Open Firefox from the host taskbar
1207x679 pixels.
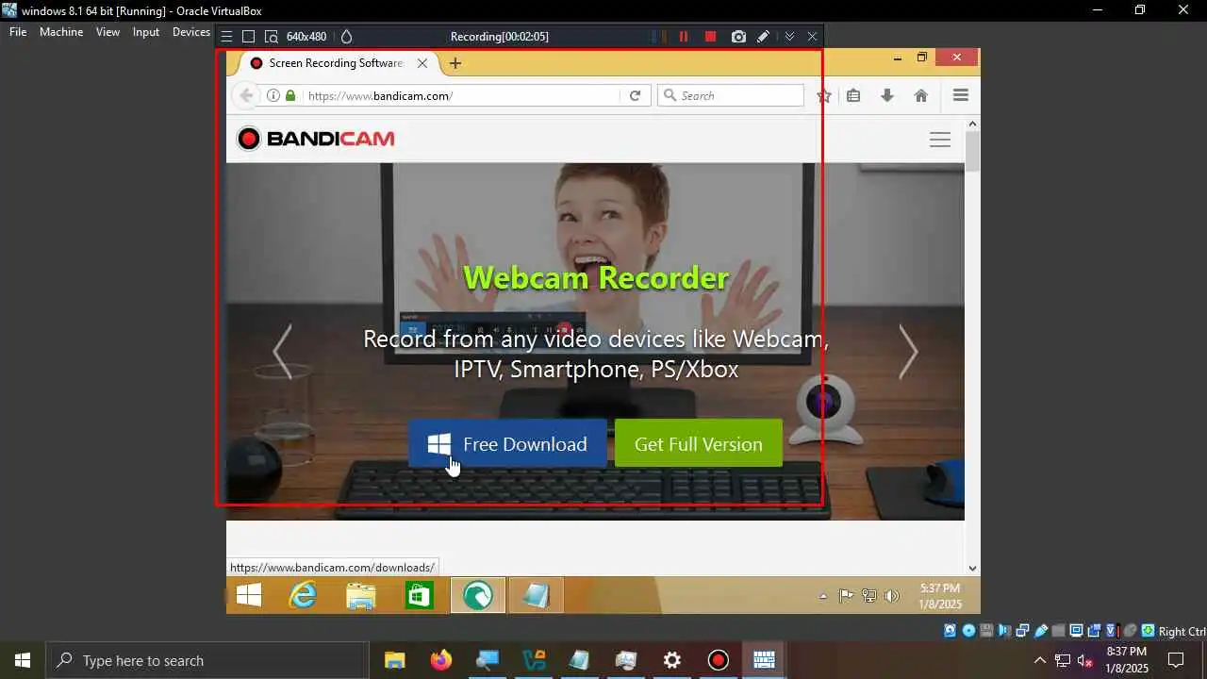click(x=440, y=660)
